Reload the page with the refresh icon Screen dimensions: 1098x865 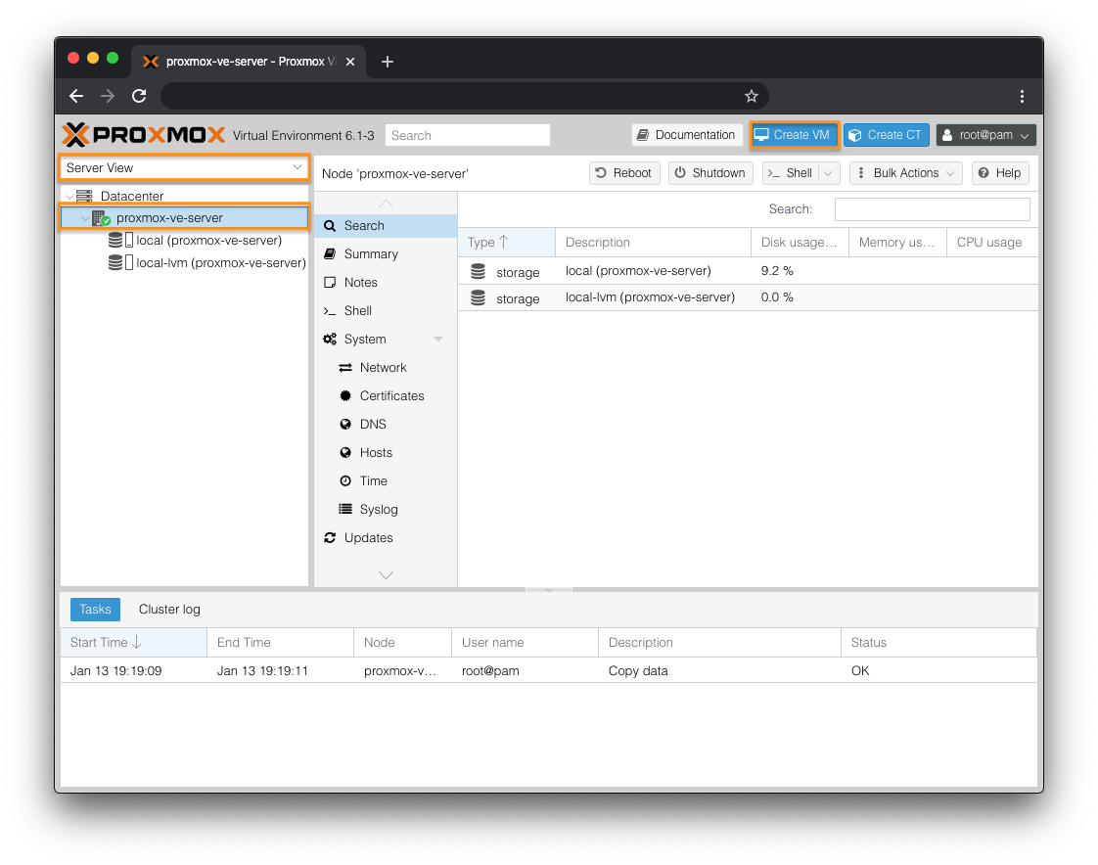coord(139,96)
